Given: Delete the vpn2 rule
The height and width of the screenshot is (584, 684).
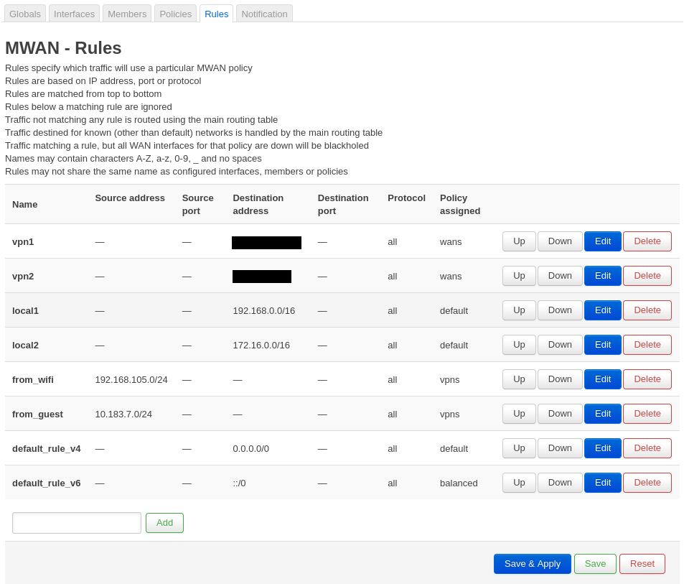Looking at the screenshot, I should click(647, 276).
